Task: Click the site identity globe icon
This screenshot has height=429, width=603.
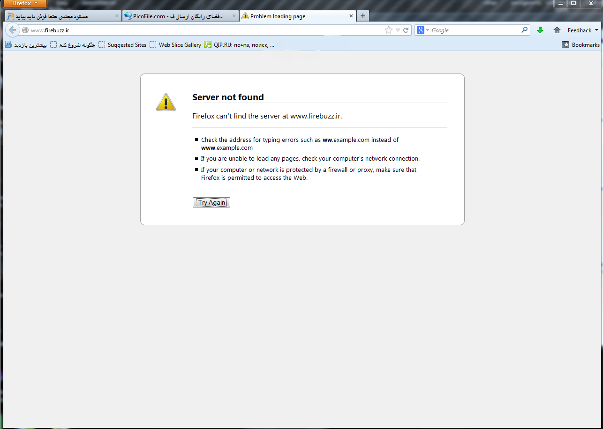Action: (25, 30)
